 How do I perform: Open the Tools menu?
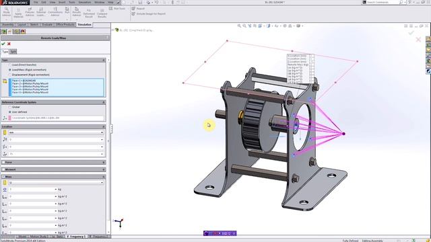(x=72, y=2)
